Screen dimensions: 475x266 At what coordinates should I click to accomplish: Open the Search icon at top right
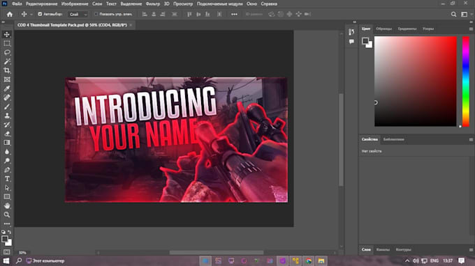click(453, 14)
